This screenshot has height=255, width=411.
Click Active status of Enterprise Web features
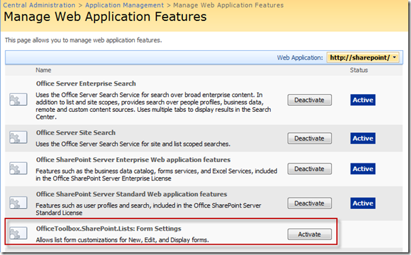pos(363,169)
